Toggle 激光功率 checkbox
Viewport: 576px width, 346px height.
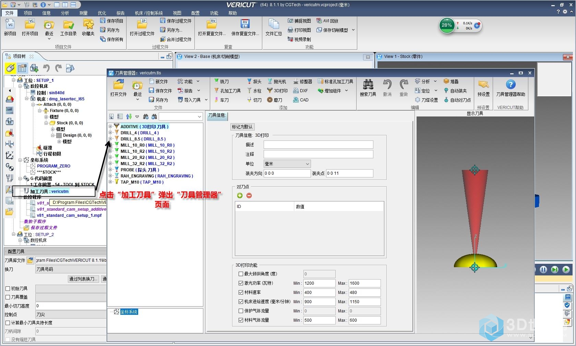[241, 283]
